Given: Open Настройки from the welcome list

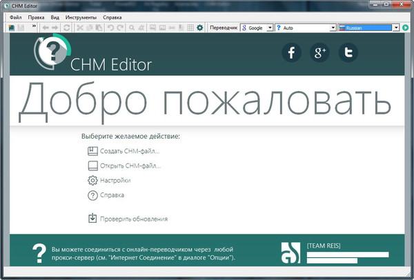Looking at the screenshot, I should click(x=117, y=180).
